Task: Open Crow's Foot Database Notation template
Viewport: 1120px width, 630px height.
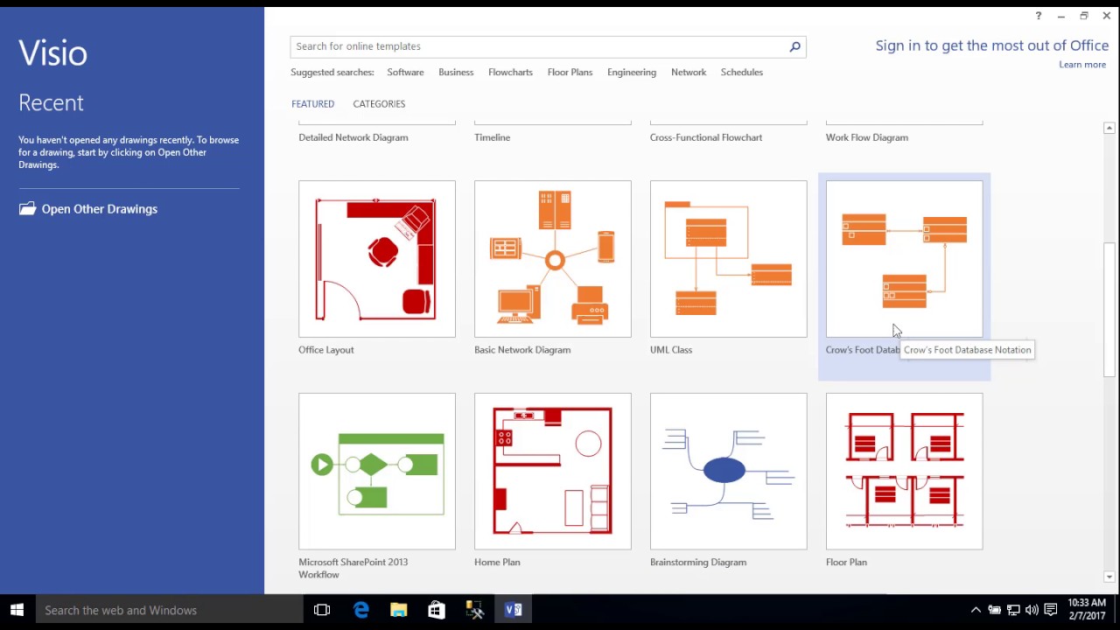Action: click(x=905, y=259)
